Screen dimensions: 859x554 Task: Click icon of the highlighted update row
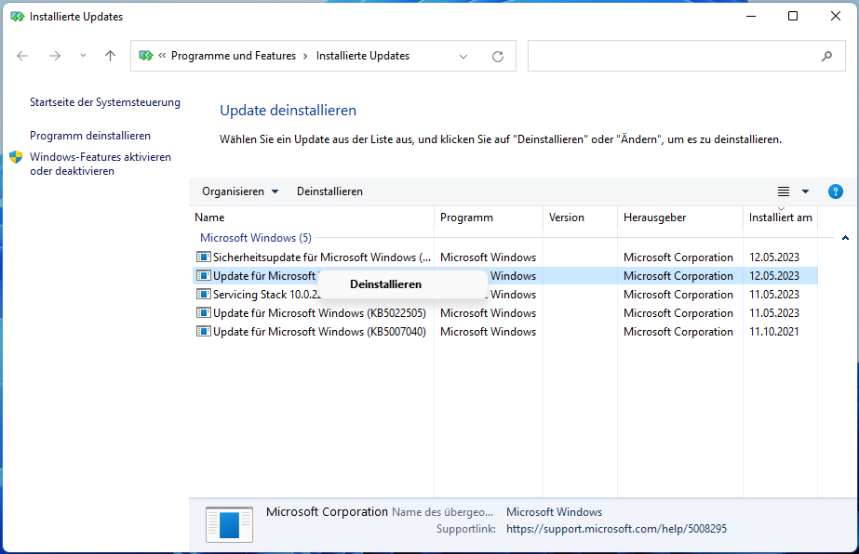coord(204,275)
